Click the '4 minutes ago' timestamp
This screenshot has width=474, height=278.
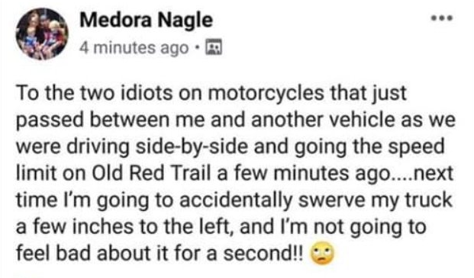(x=134, y=48)
